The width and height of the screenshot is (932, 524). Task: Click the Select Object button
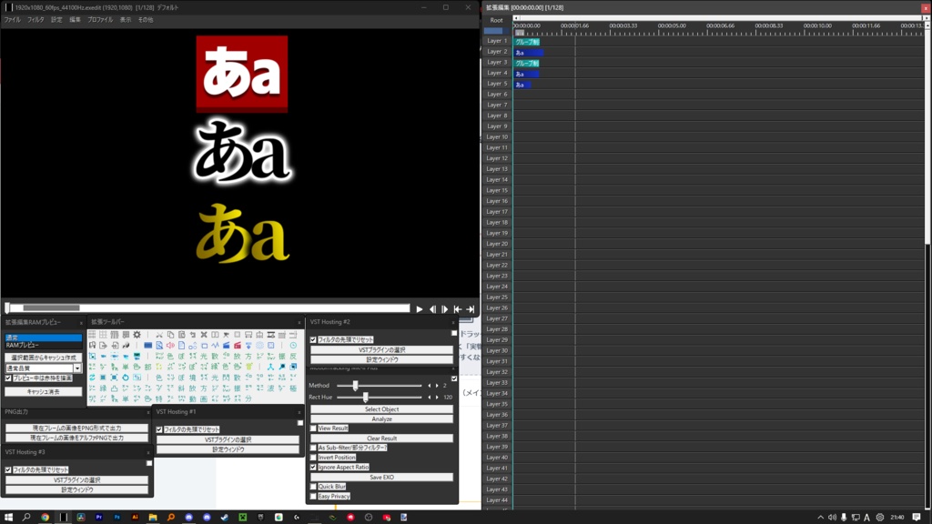381,408
